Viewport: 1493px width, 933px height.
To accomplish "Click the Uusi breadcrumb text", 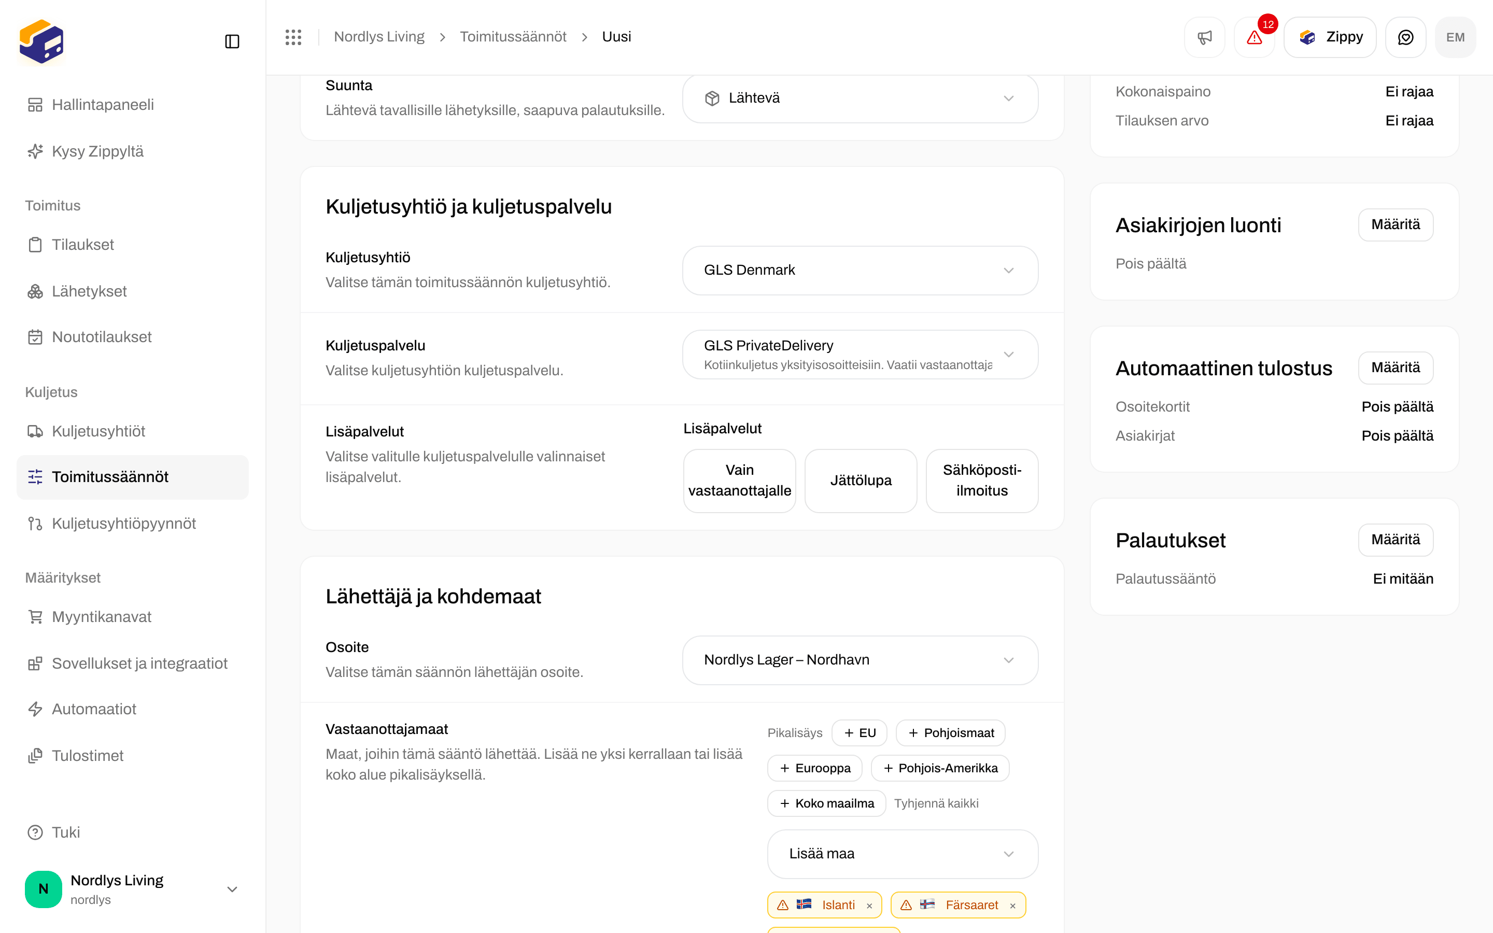I will [x=616, y=37].
